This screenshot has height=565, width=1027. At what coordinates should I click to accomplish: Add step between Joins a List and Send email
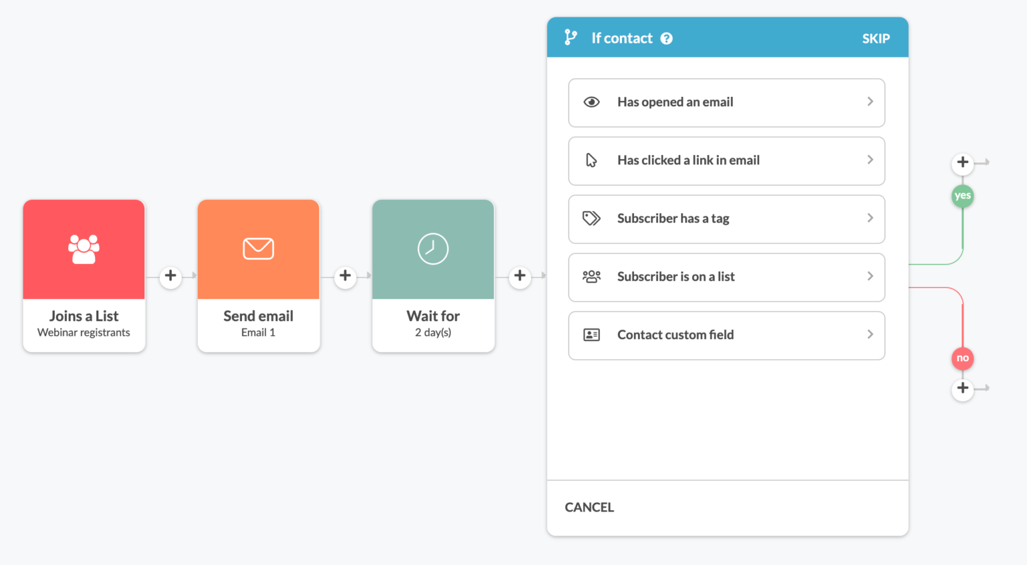(x=170, y=276)
